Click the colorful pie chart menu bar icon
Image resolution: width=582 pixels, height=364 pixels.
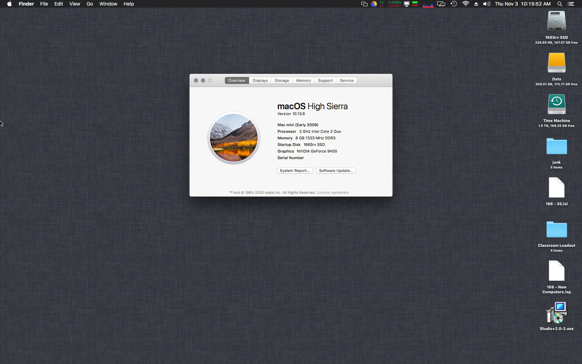(374, 4)
